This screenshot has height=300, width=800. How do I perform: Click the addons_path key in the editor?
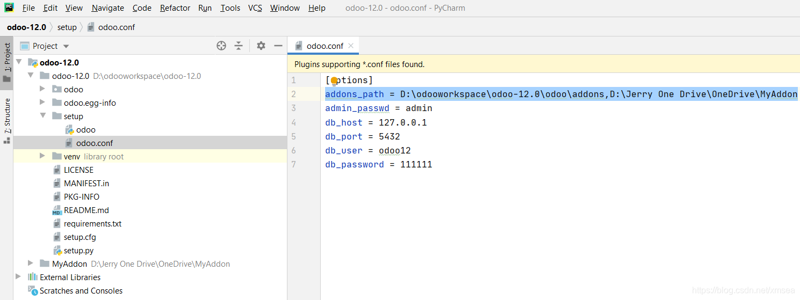tap(355, 94)
